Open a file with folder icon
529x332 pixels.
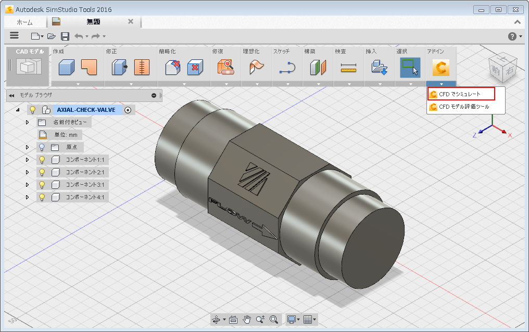pyautogui.click(x=51, y=36)
